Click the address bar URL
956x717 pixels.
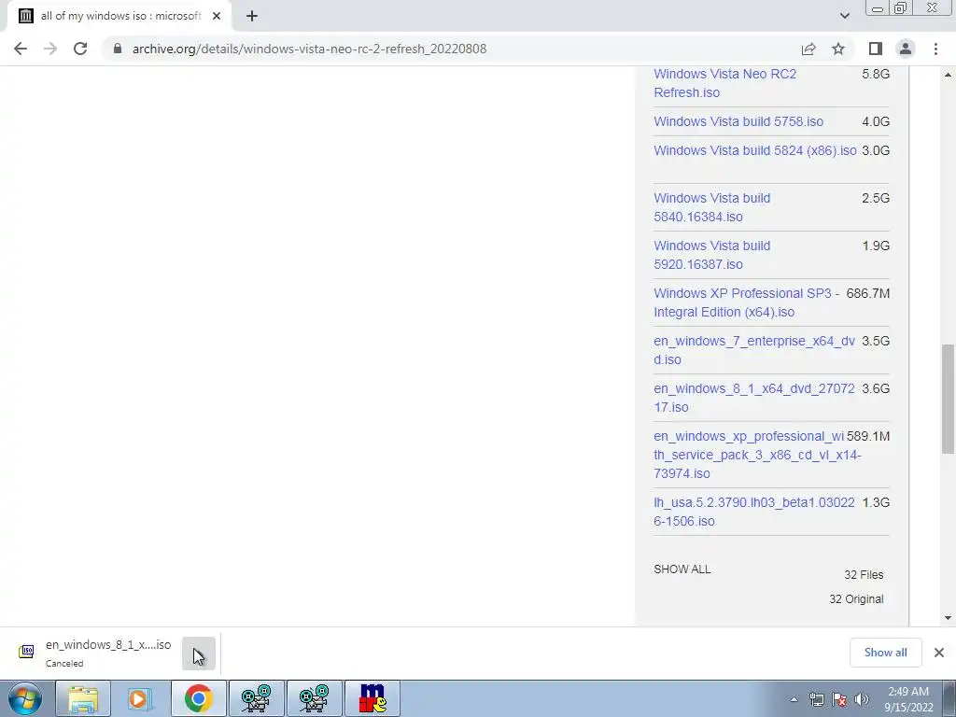[309, 49]
